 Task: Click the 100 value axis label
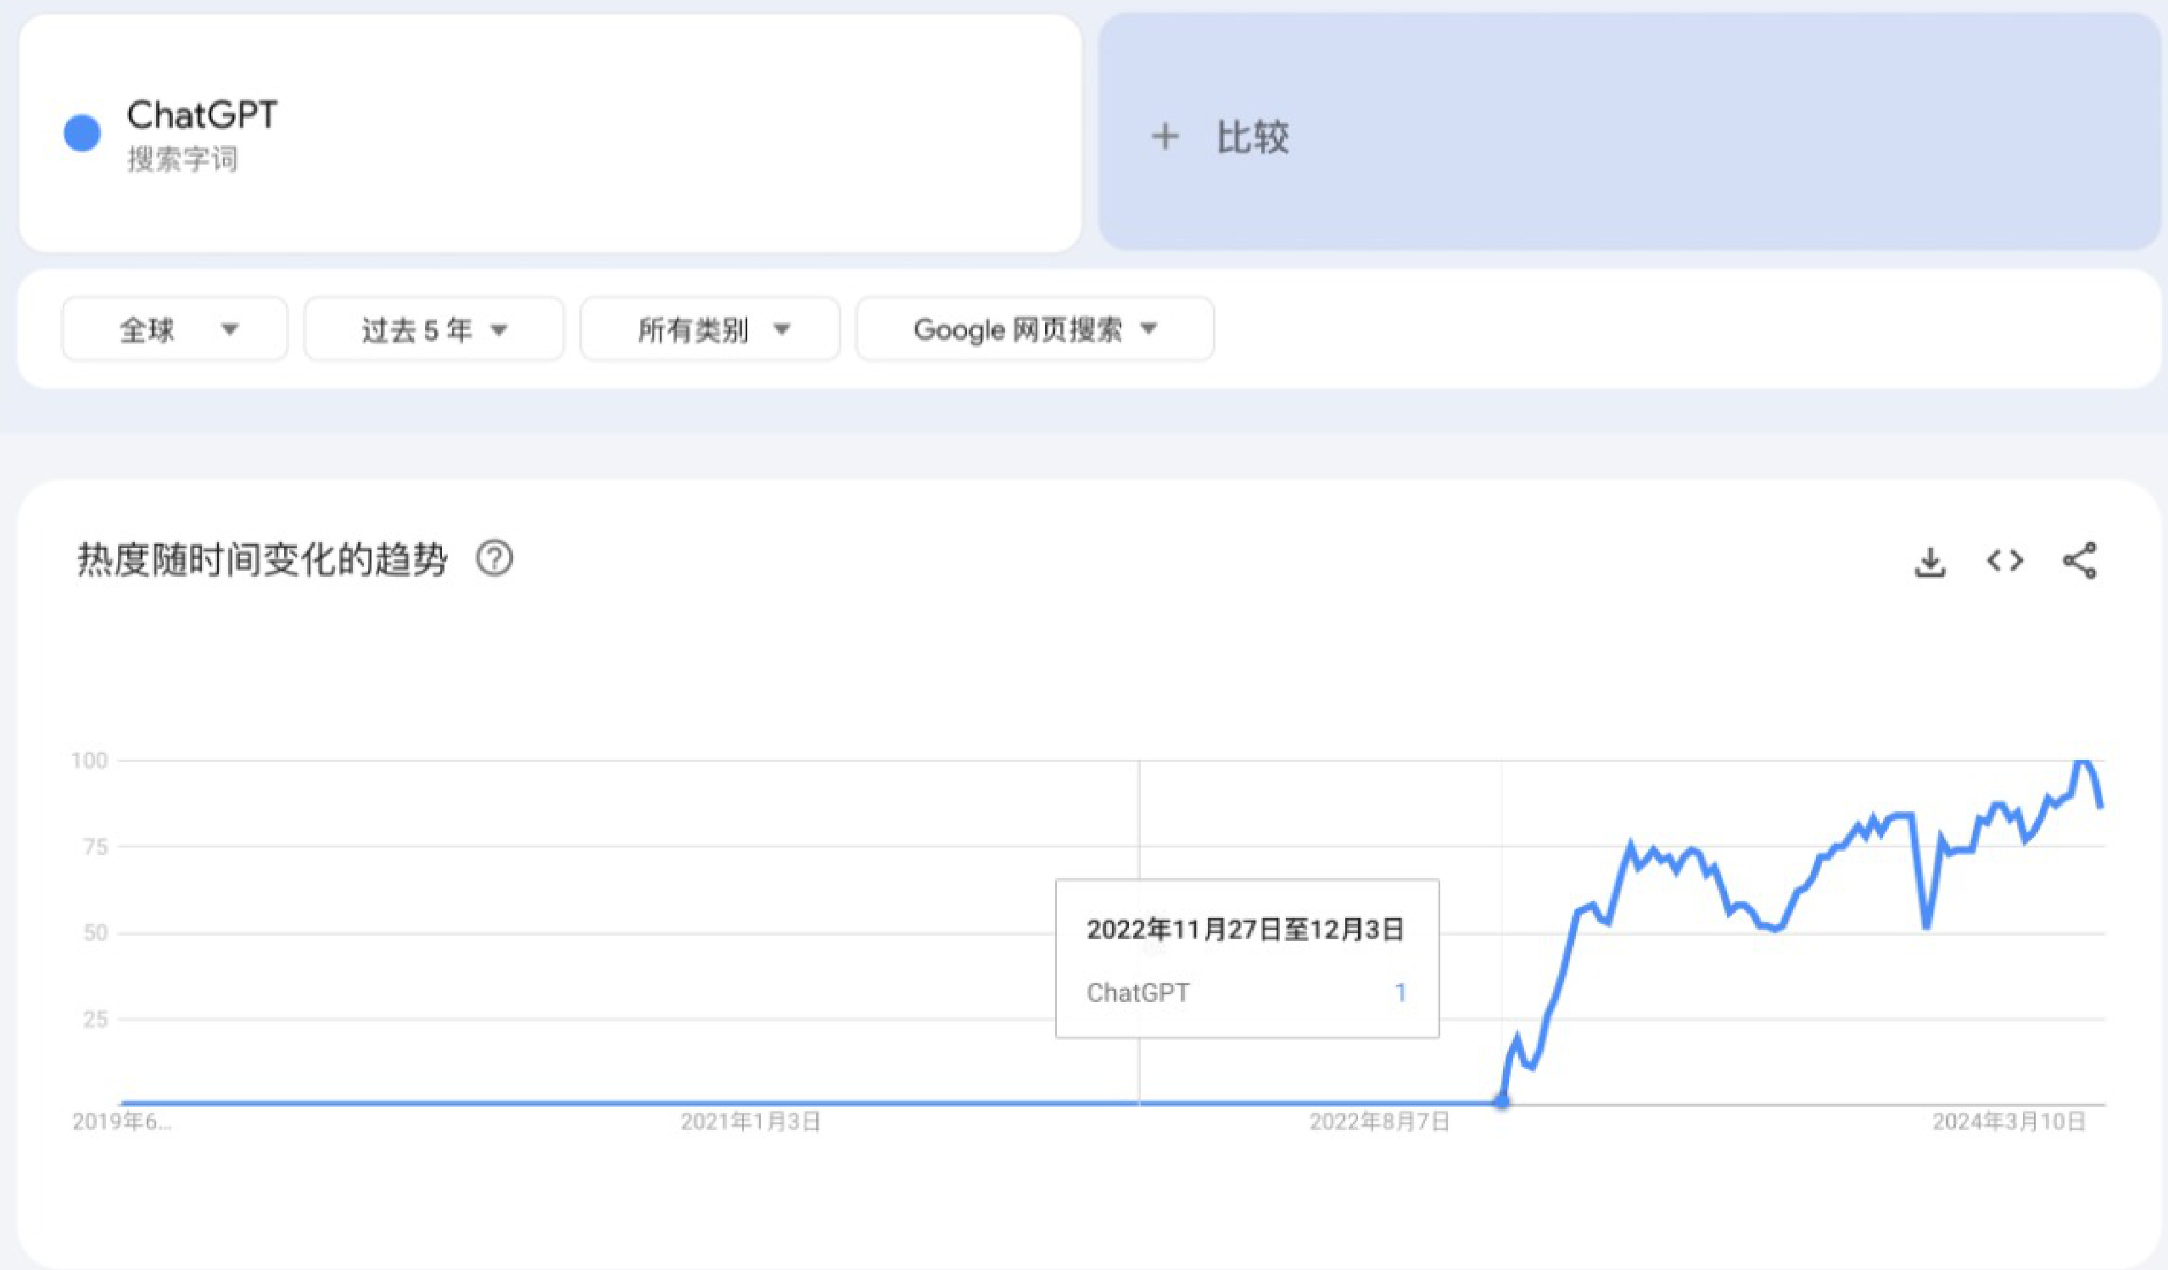click(89, 761)
